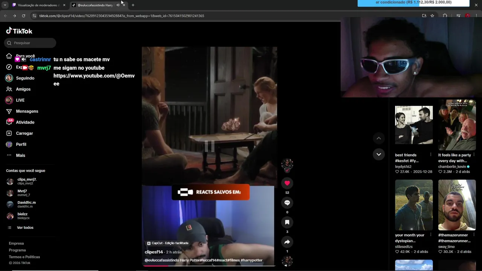Viewport: 482px width, 271px height.
Task: Open the creator avatar beside video
Action: point(287,164)
